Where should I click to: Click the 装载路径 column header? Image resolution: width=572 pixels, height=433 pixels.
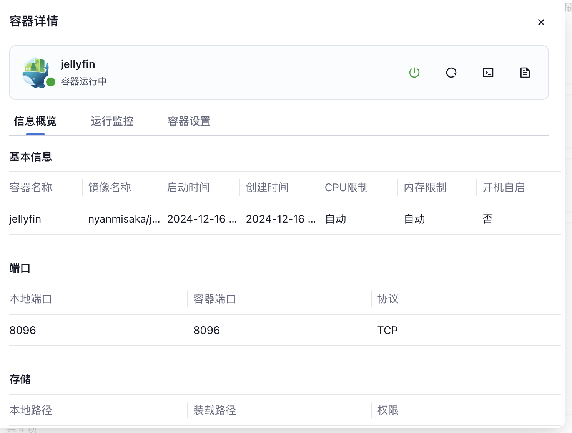coord(215,410)
